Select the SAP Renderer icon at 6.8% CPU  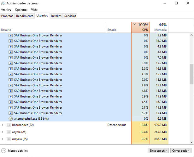coord(11,107)
